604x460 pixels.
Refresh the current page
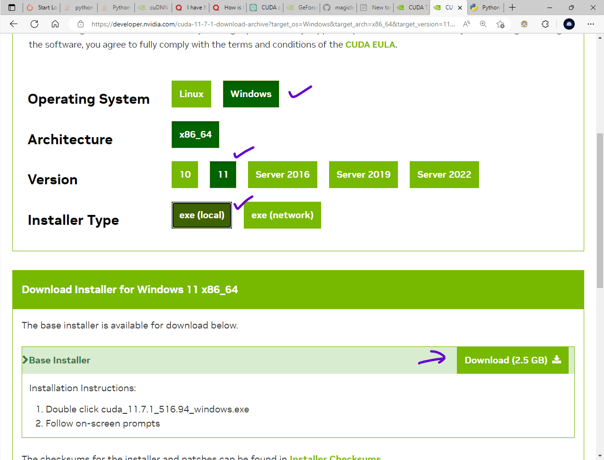[x=34, y=24]
